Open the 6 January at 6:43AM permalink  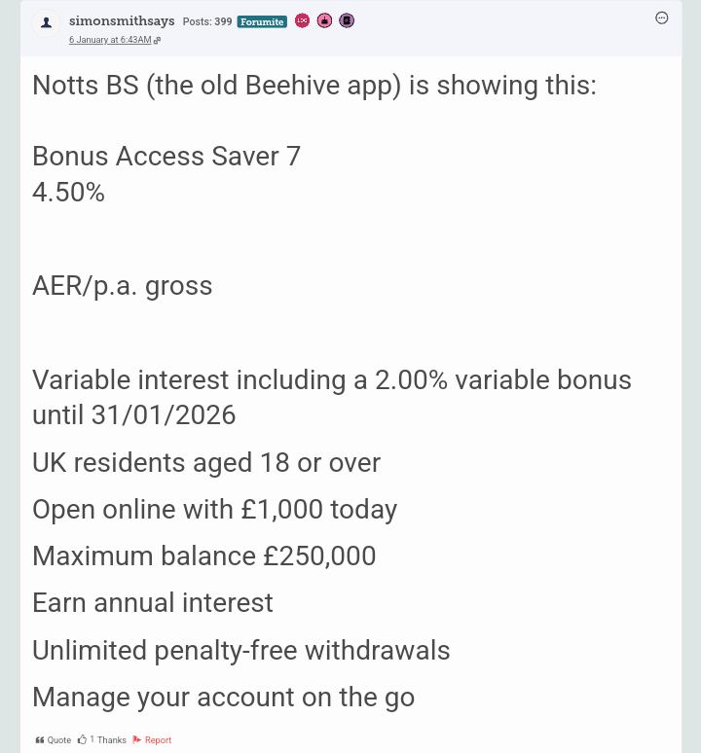click(x=110, y=40)
